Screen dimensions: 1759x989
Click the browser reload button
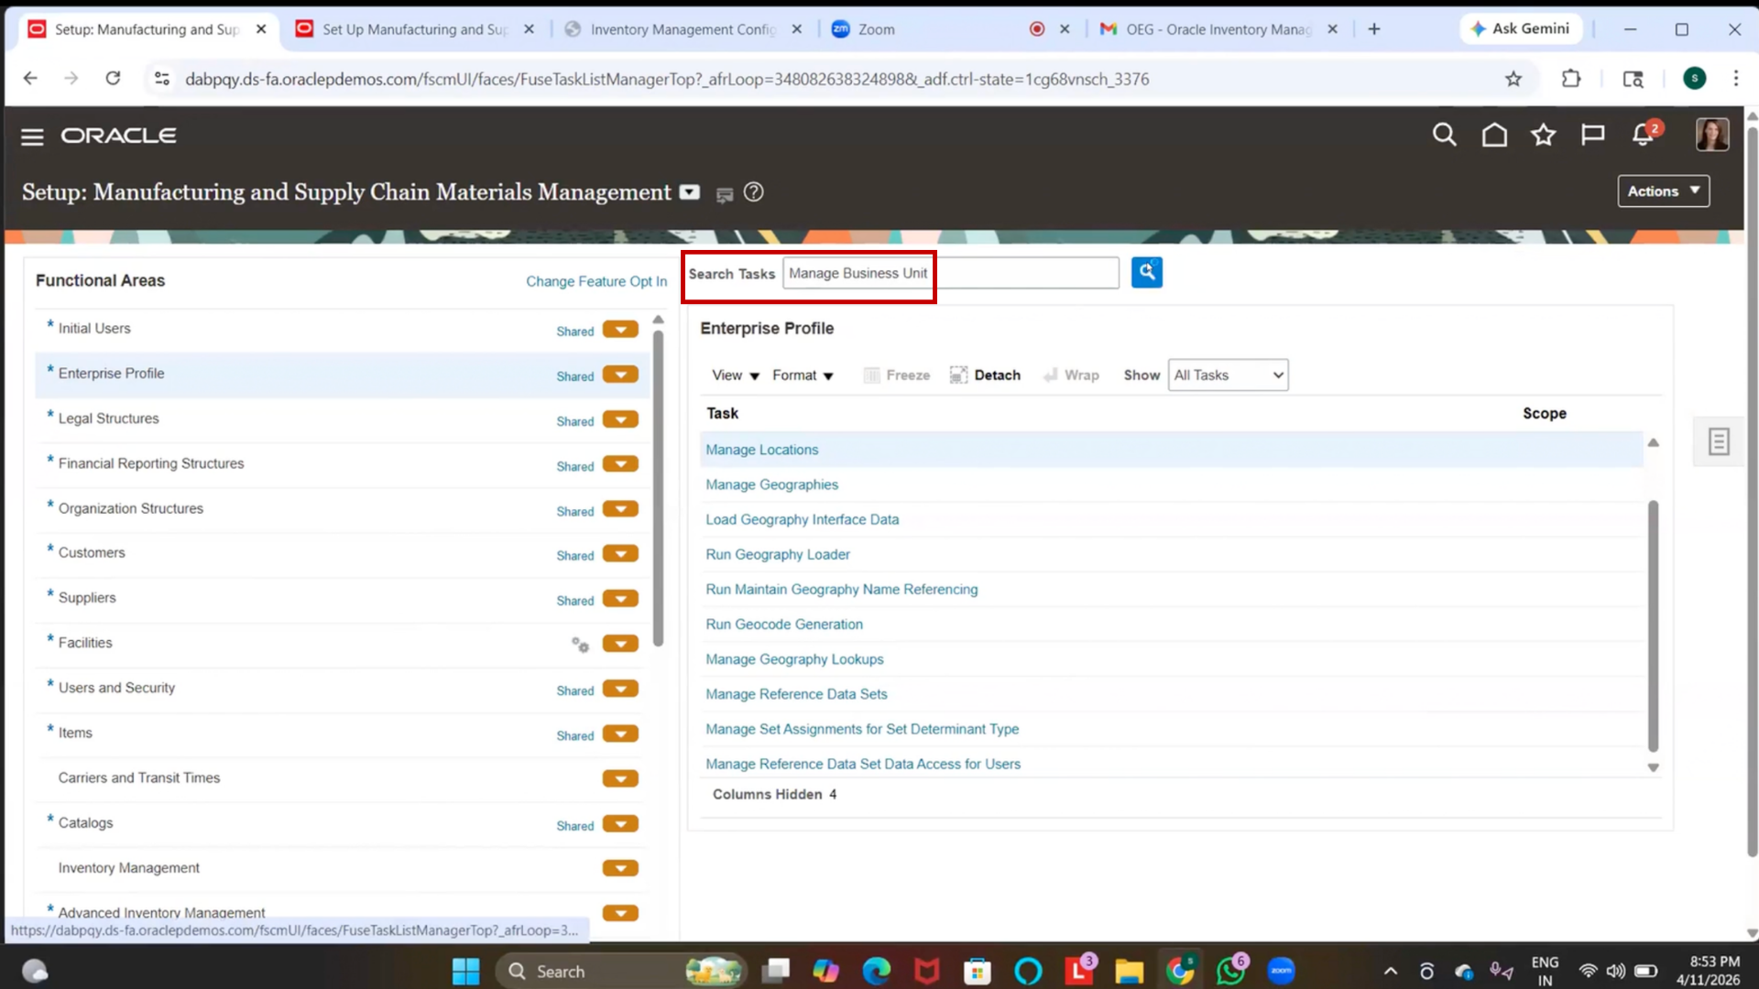point(113,79)
